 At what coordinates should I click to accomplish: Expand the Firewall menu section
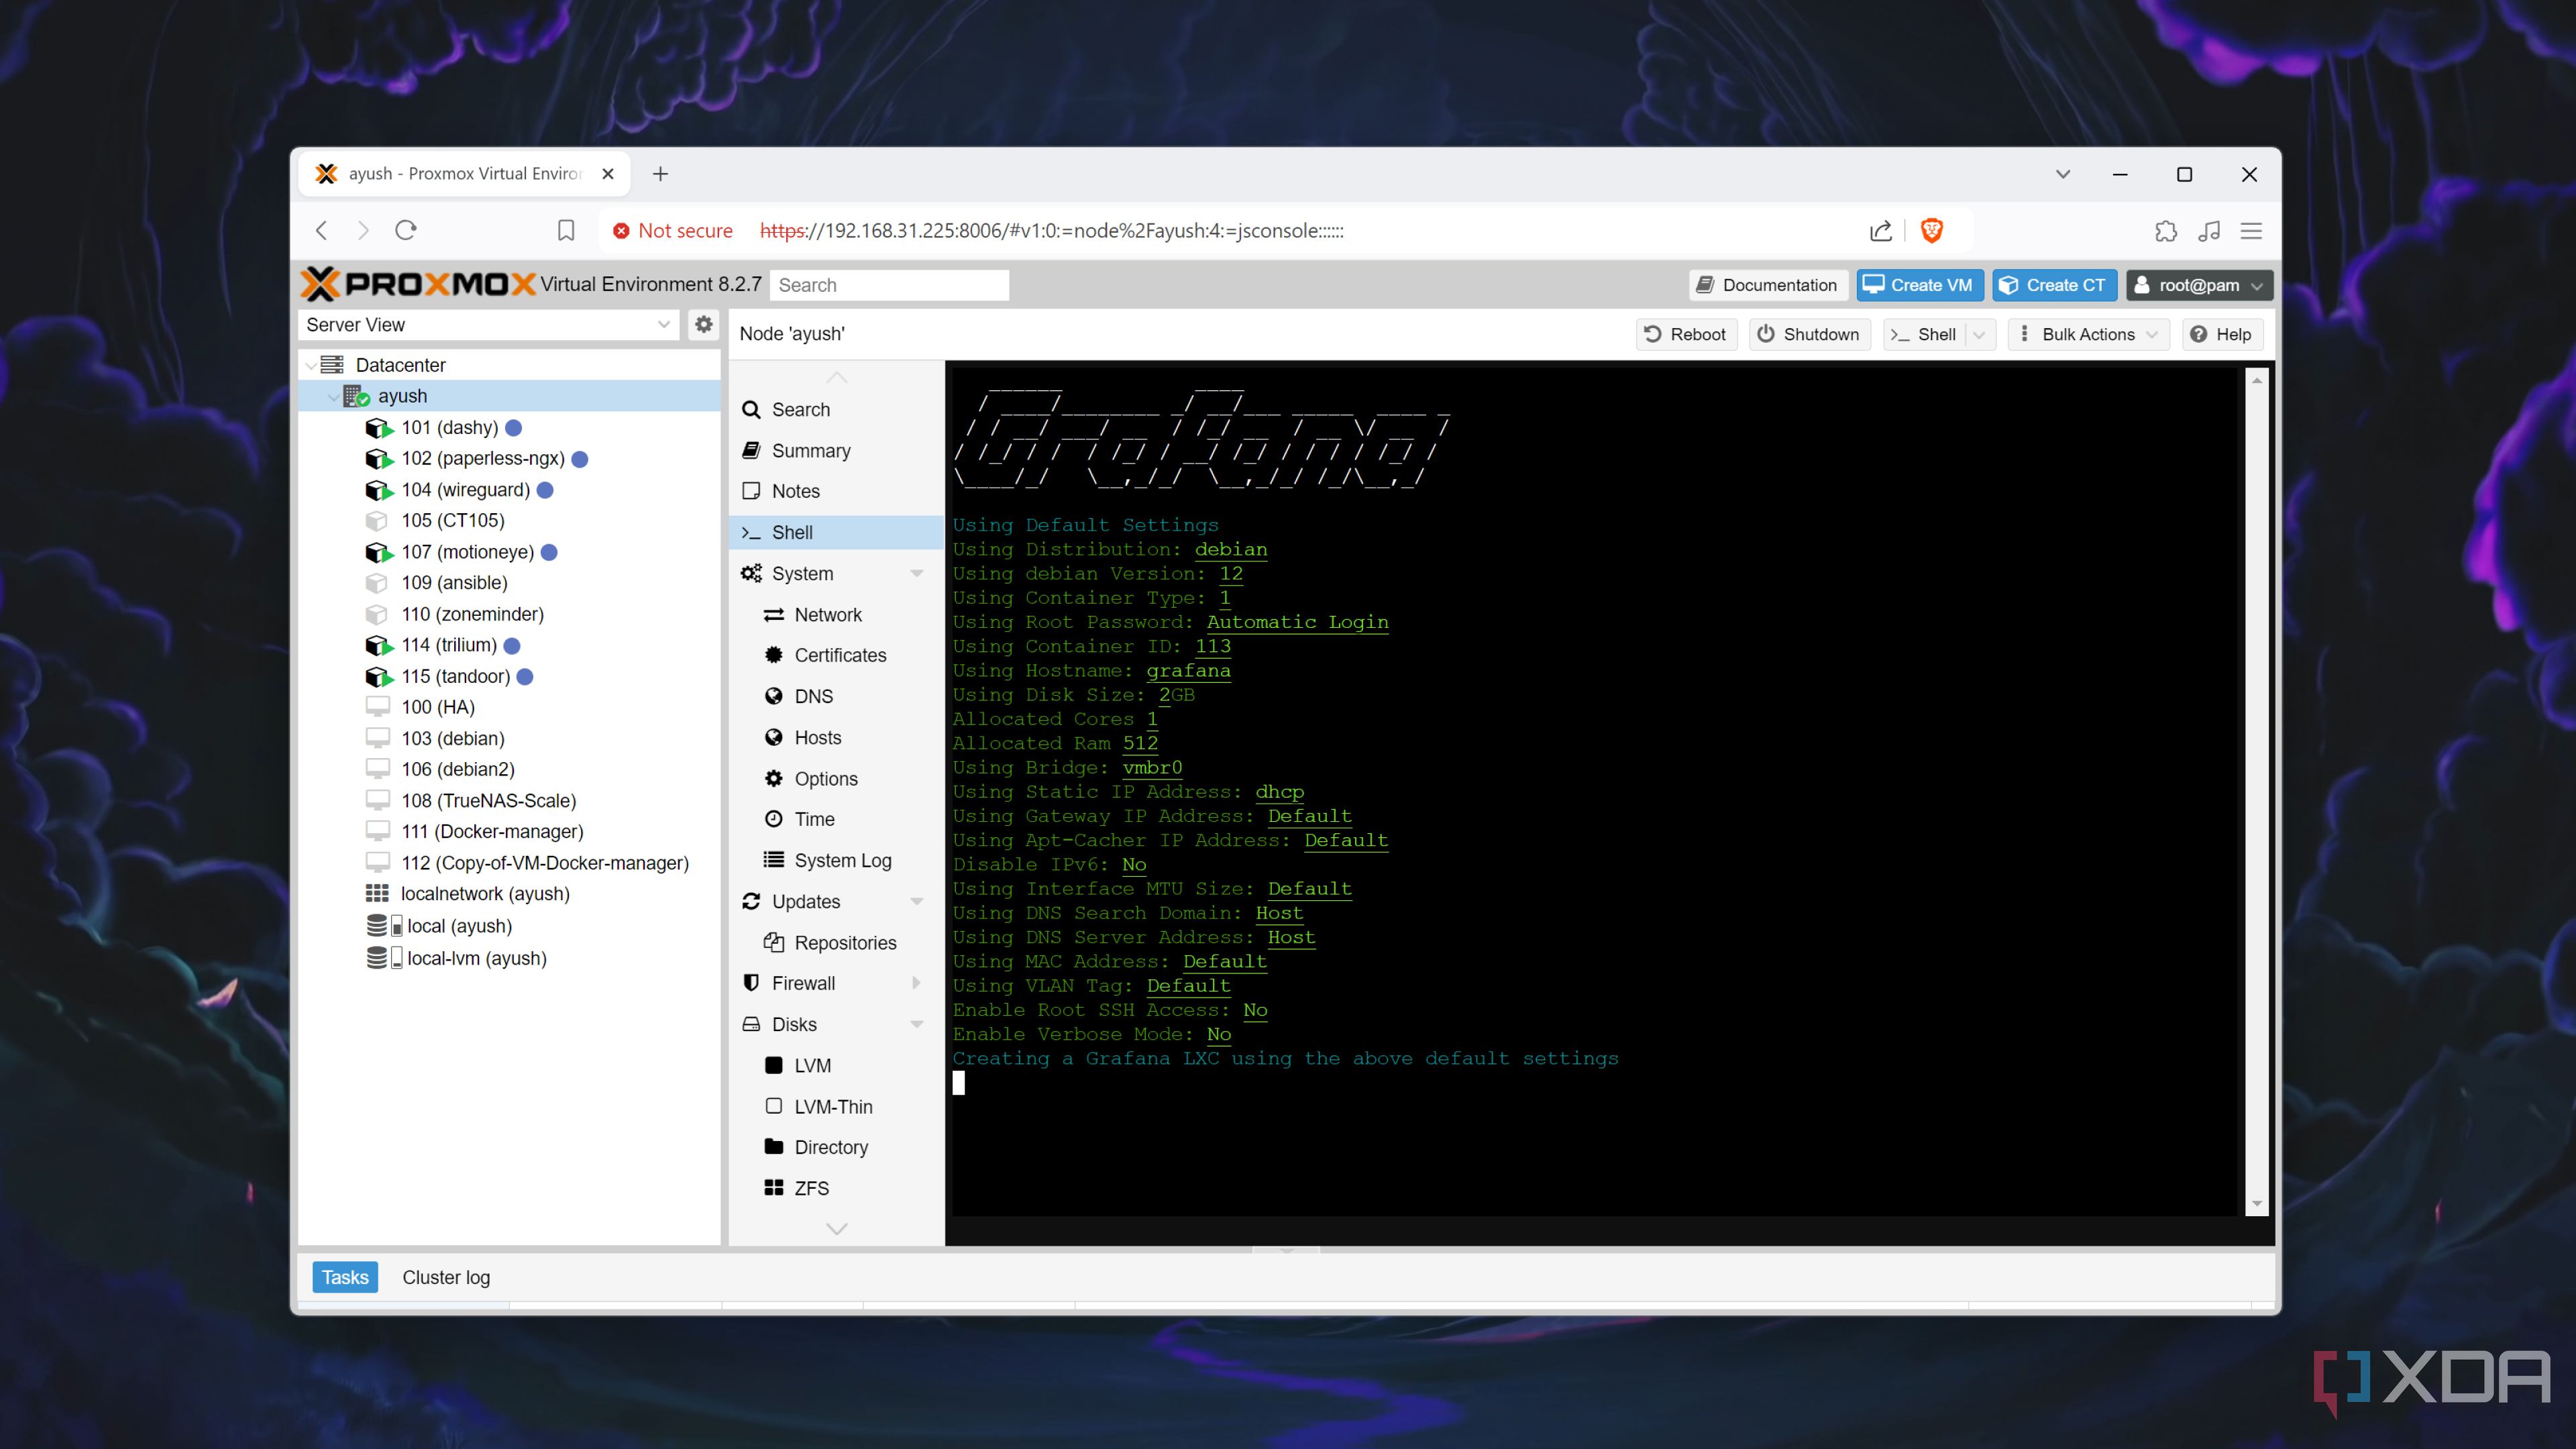pos(916,983)
